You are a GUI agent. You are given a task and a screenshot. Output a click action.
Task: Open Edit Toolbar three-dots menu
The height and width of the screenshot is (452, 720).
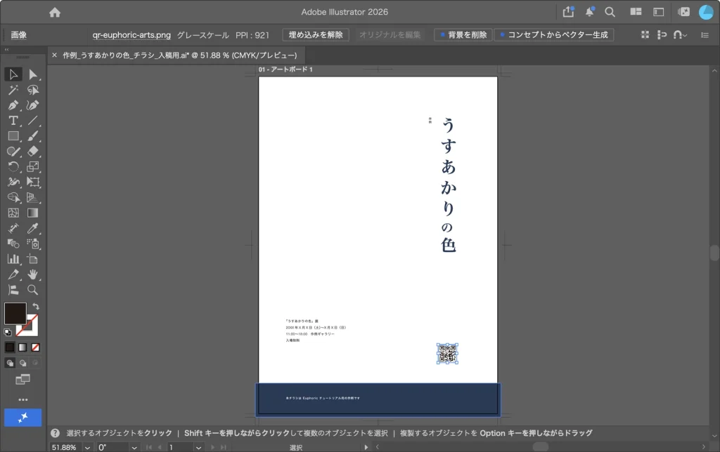pyautogui.click(x=22, y=400)
